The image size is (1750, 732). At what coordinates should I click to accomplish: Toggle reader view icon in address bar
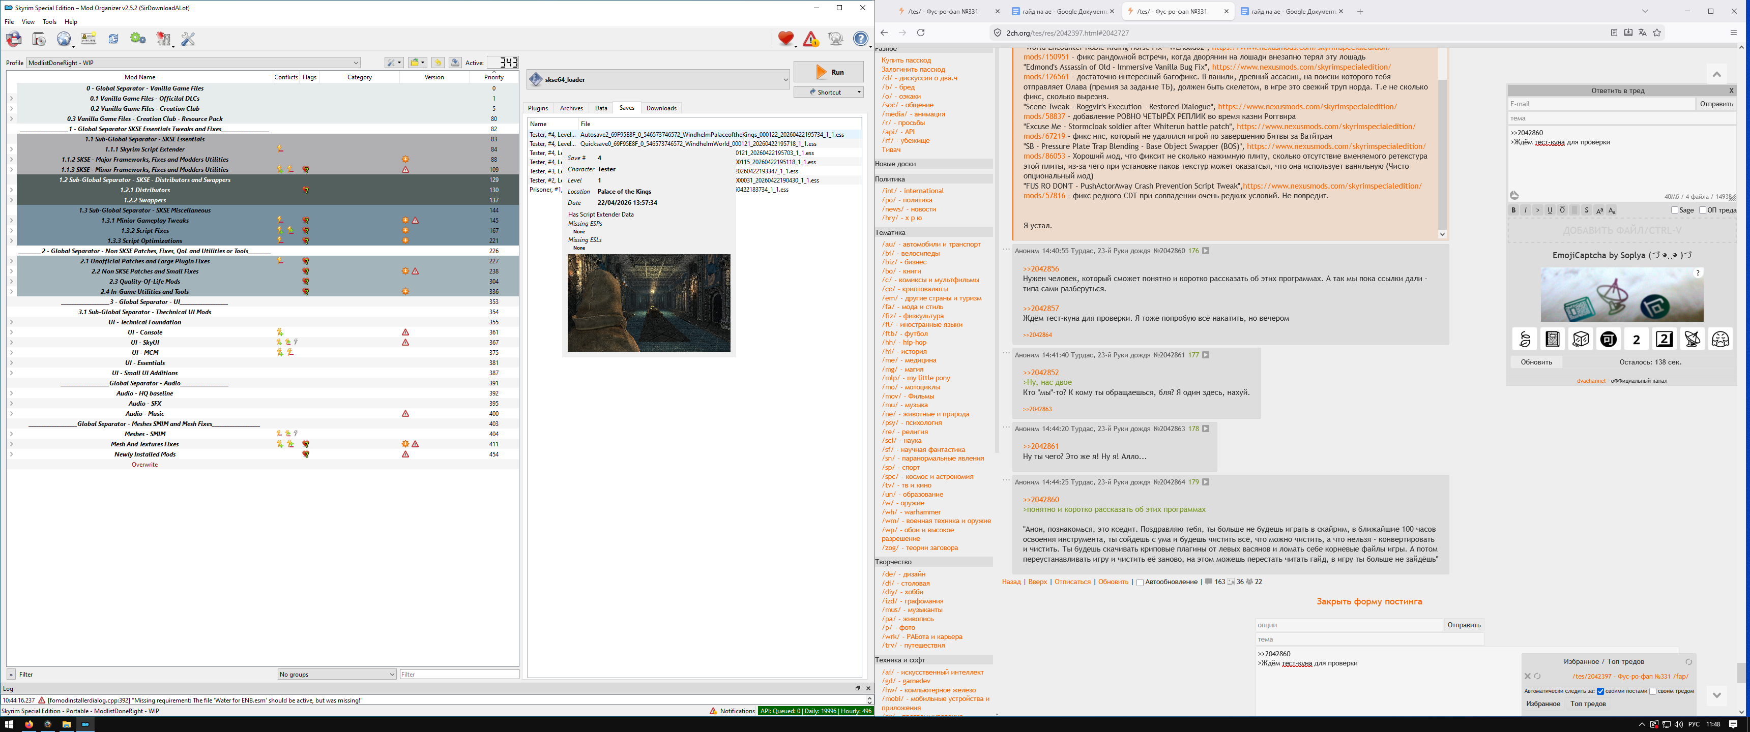(x=1614, y=33)
